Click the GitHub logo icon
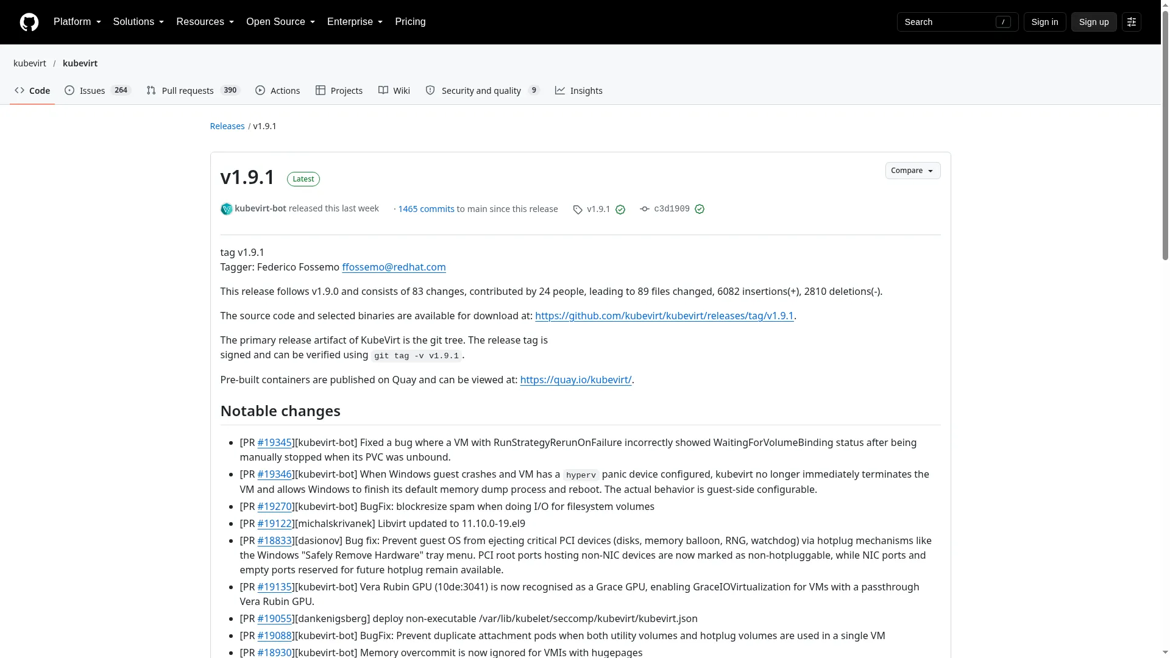This screenshot has height=658, width=1170. (29, 22)
